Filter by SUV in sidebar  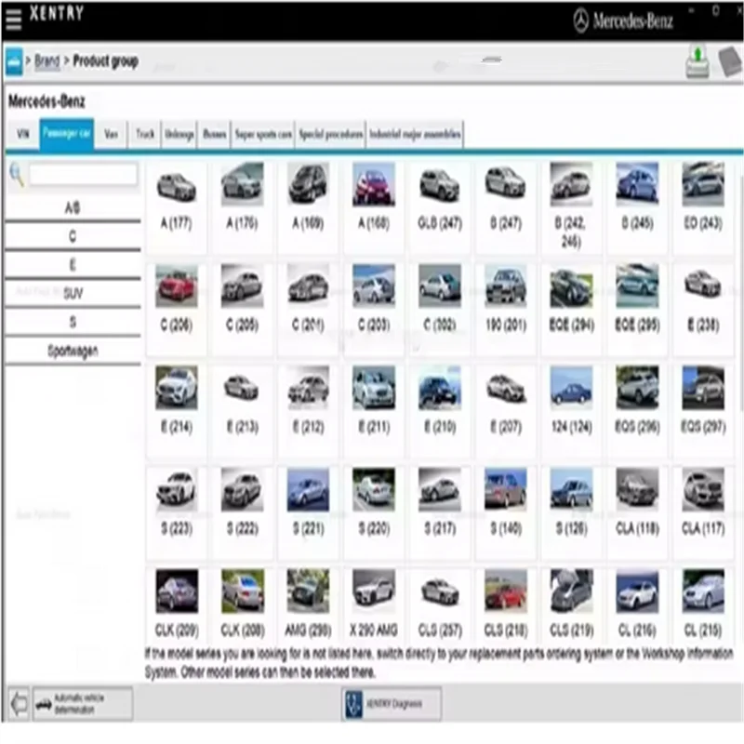coord(73,294)
